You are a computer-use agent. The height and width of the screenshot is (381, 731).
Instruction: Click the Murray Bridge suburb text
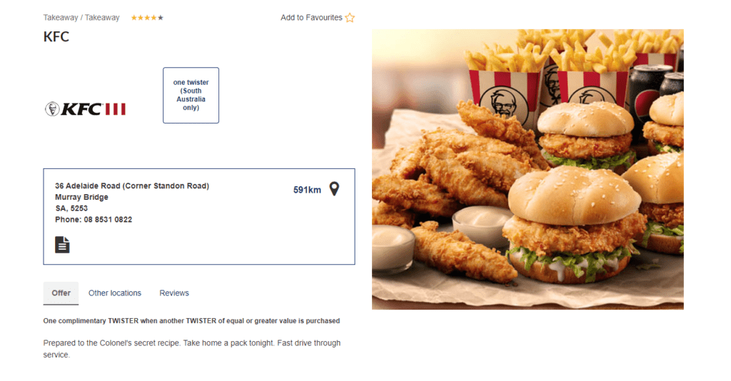tap(81, 197)
